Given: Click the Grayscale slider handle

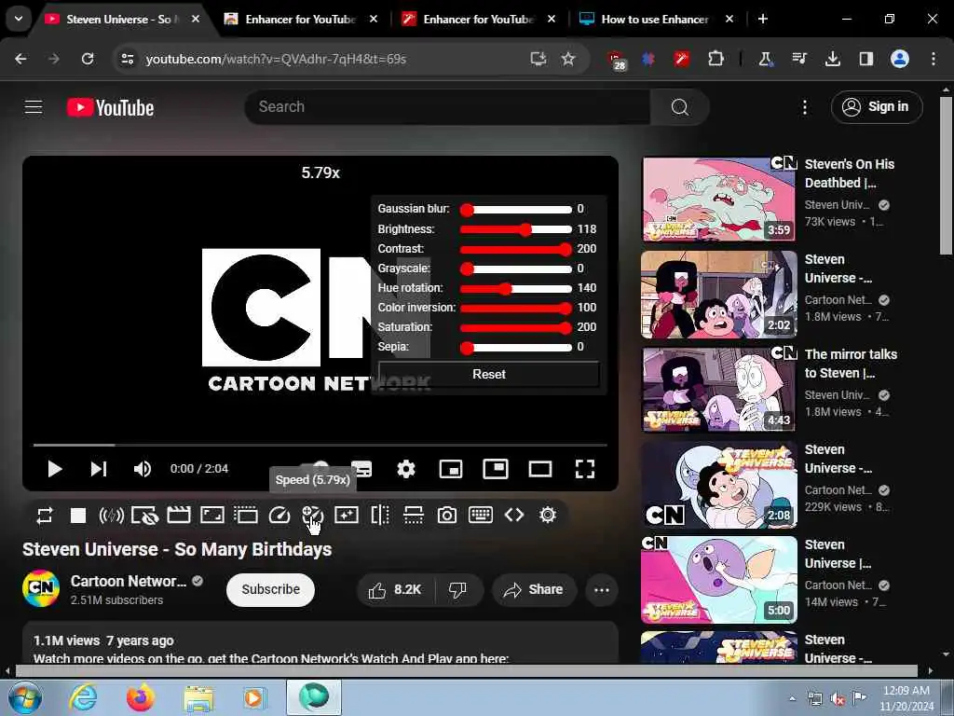Looking at the screenshot, I should click(x=467, y=269).
